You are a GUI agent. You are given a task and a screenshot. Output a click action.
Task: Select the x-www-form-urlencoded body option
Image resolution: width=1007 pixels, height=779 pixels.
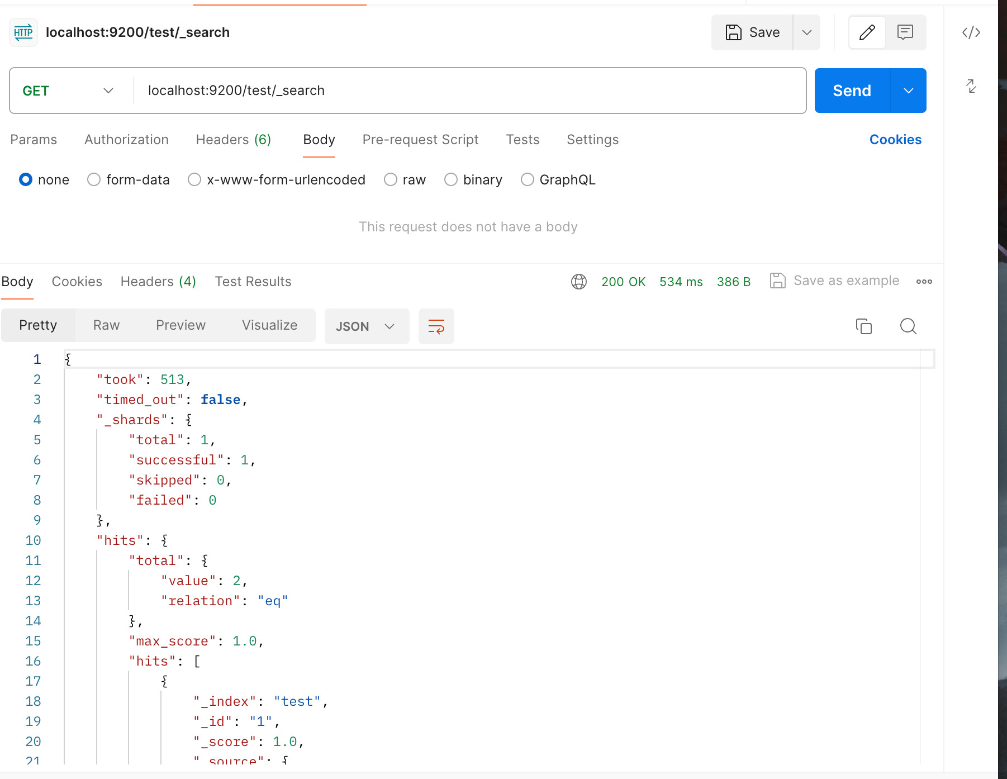194,179
